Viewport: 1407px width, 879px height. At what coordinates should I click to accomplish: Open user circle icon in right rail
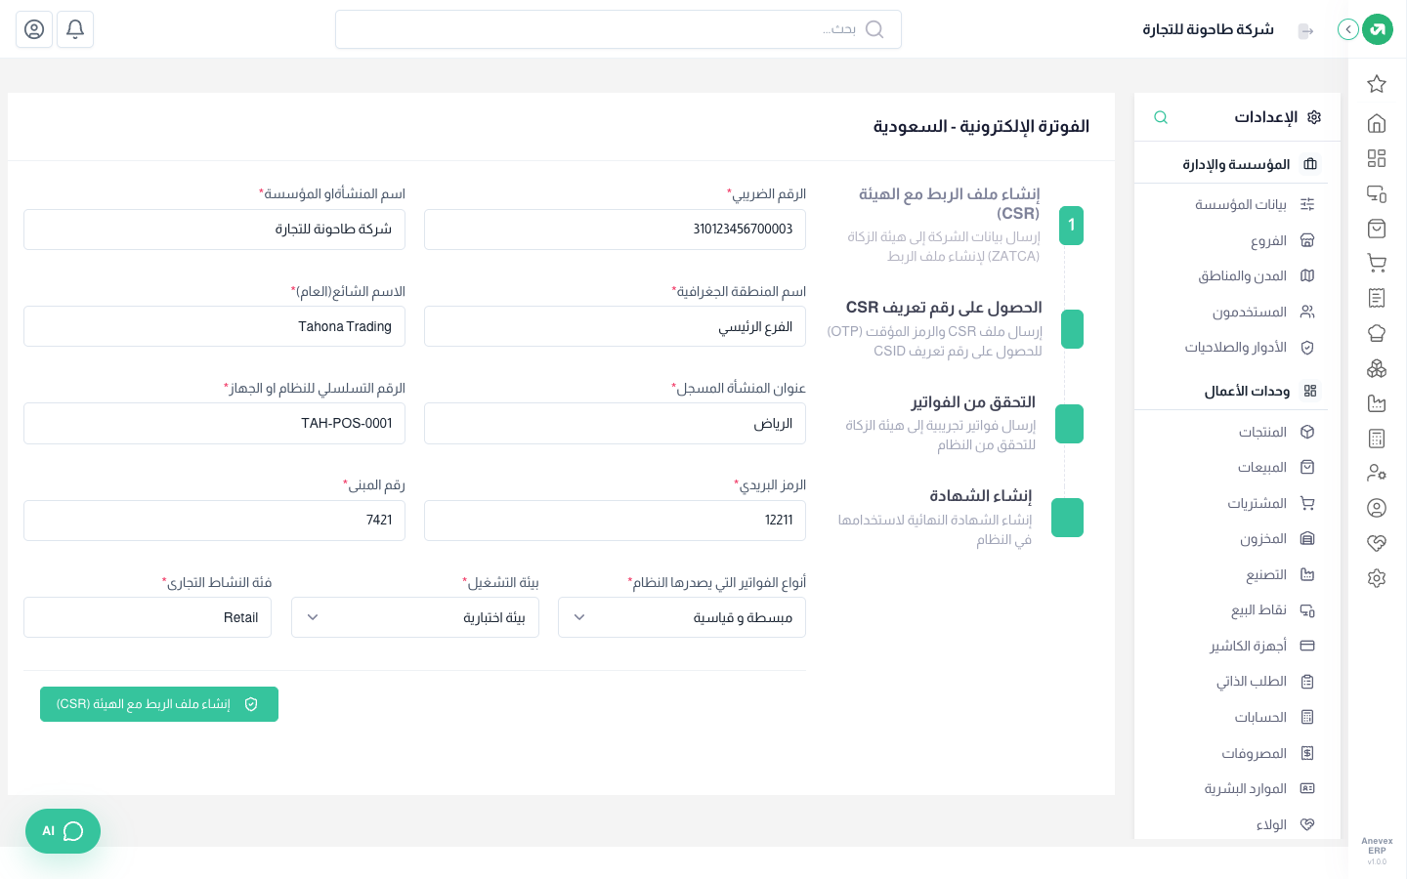[1377, 508]
